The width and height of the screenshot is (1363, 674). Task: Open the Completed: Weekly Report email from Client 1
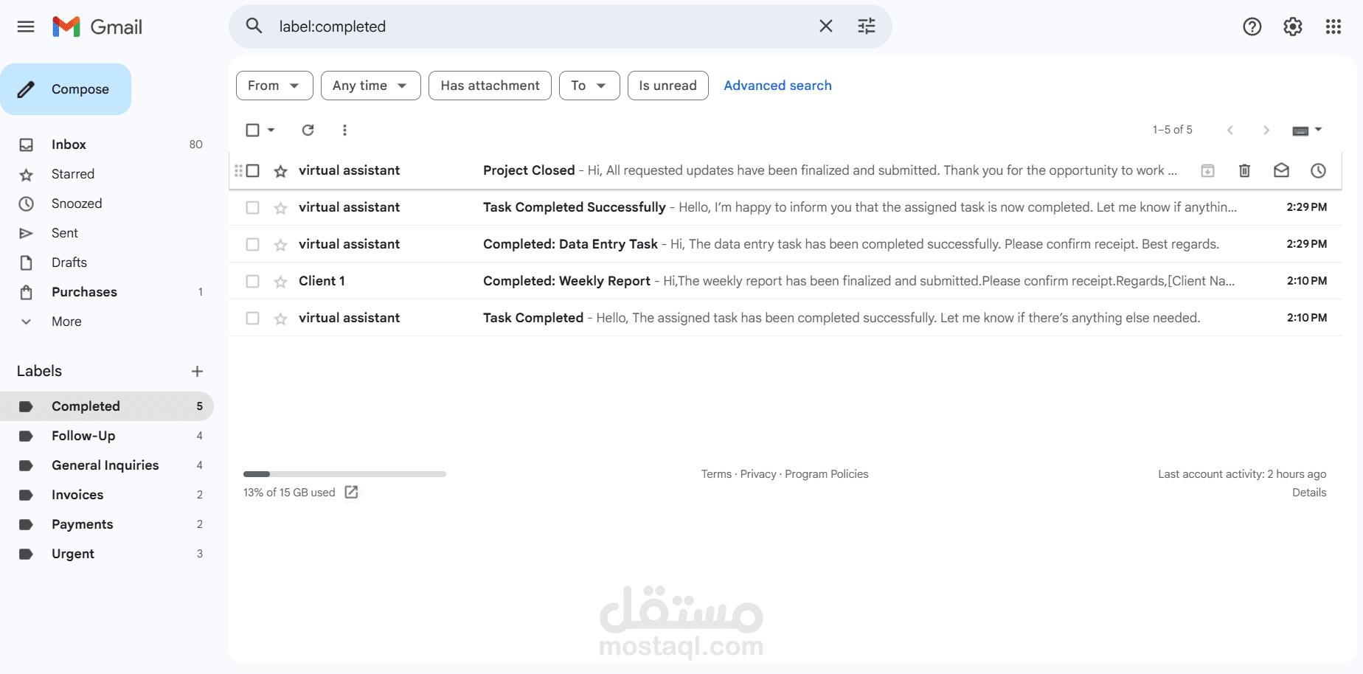tap(785, 281)
